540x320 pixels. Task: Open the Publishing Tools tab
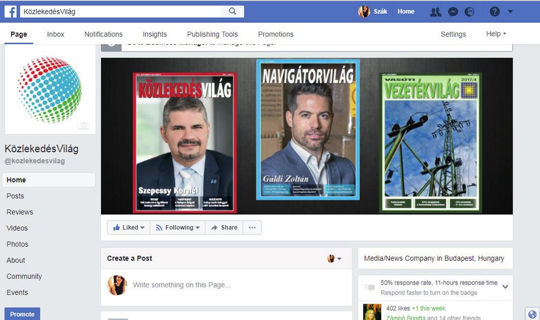click(x=213, y=34)
